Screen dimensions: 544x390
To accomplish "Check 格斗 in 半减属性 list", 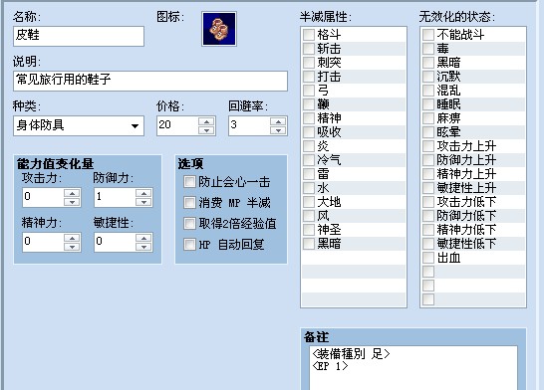I will (x=309, y=35).
